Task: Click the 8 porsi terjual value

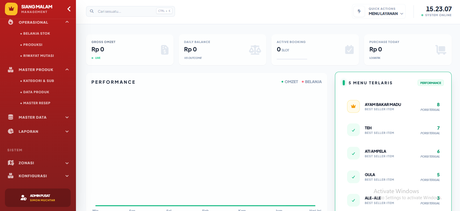Action: (438, 104)
